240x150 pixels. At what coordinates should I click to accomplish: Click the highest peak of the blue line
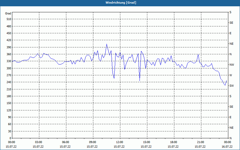click(107, 44)
